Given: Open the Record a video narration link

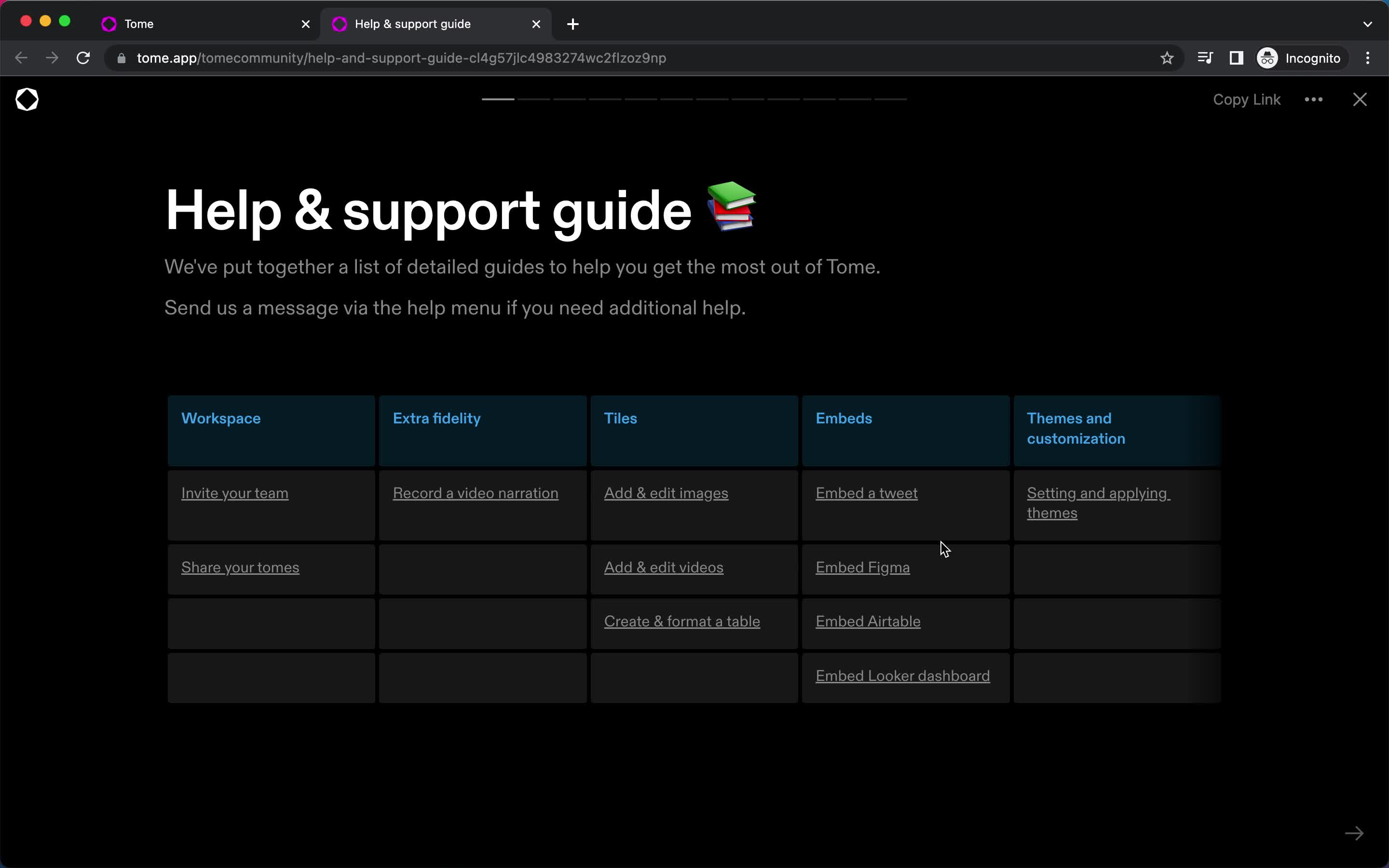Looking at the screenshot, I should coord(475,493).
